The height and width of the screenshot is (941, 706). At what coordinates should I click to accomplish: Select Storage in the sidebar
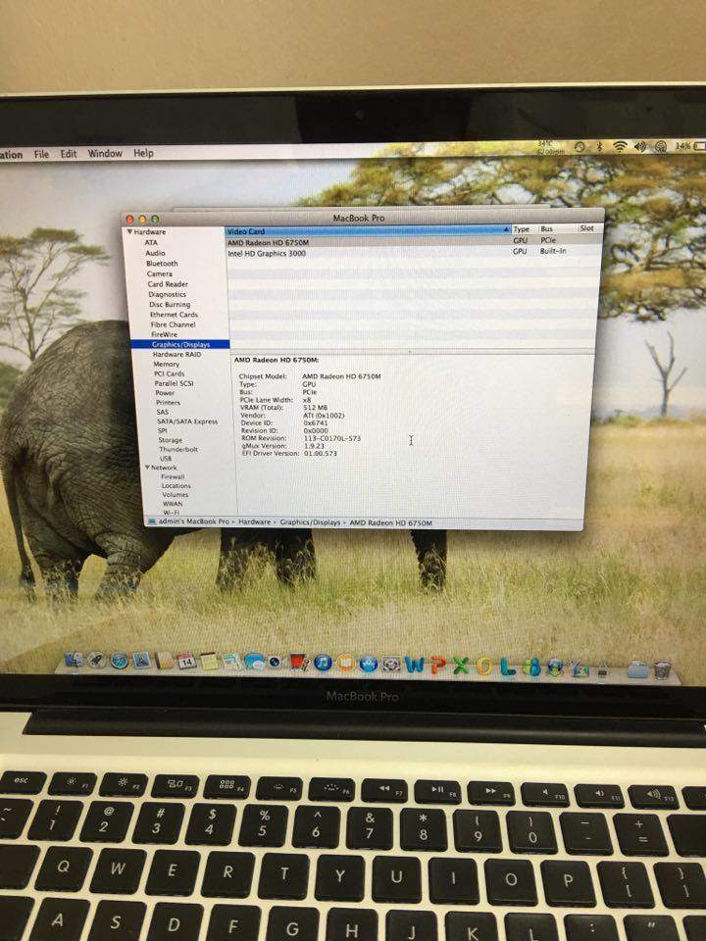coord(170,440)
